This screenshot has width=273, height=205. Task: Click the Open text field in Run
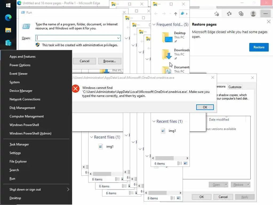click(76, 38)
